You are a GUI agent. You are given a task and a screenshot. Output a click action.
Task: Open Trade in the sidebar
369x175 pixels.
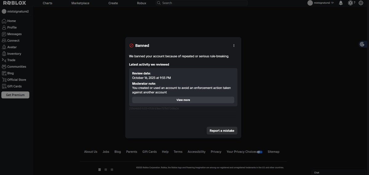click(x=9, y=60)
